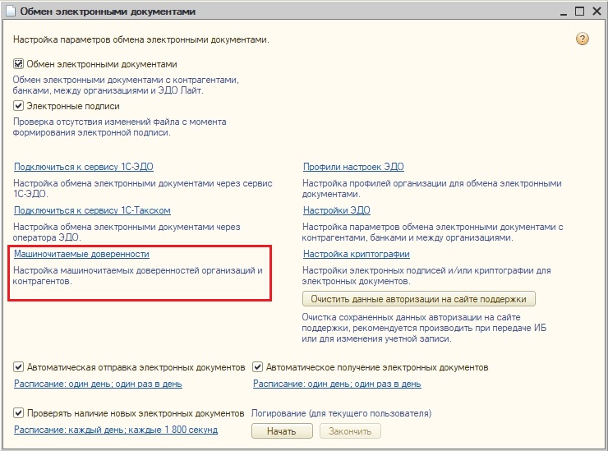Screen dimensions: 608x451
Task: Click the disabled Закончить button
Action: click(x=350, y=431)
